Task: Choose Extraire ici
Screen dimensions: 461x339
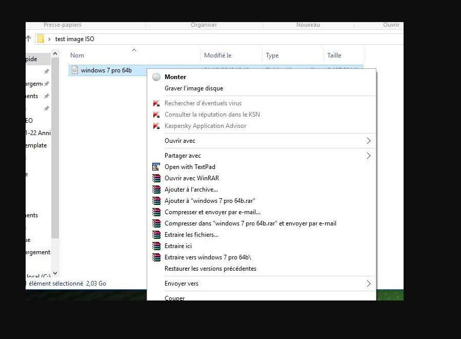Action: point(178,246)
